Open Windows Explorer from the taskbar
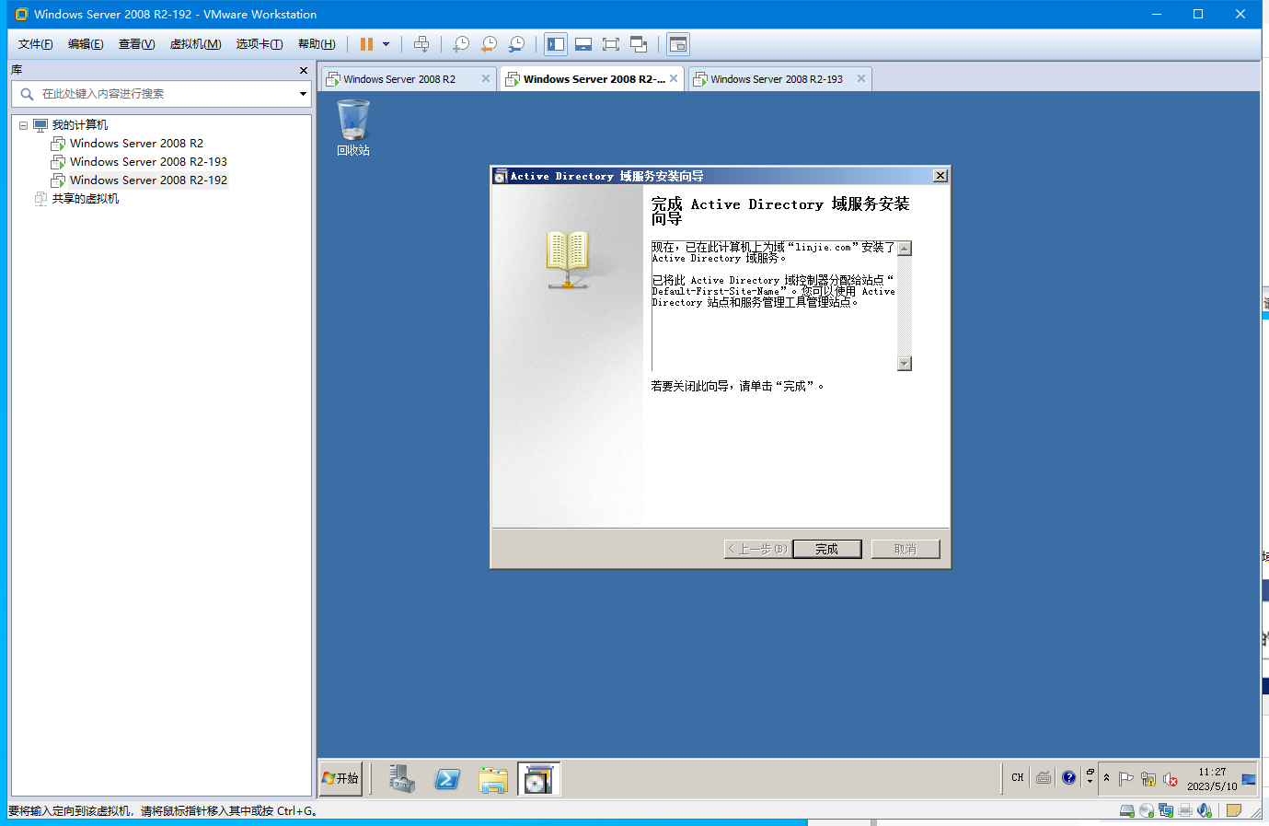The height and width of the screenshot is (826, 1269). 493,779
